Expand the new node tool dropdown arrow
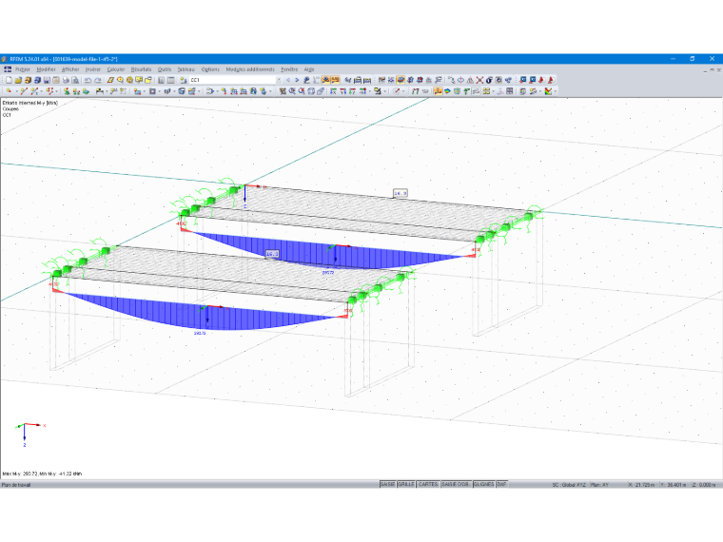Viewport: 723px width, 542px height. 15,90
